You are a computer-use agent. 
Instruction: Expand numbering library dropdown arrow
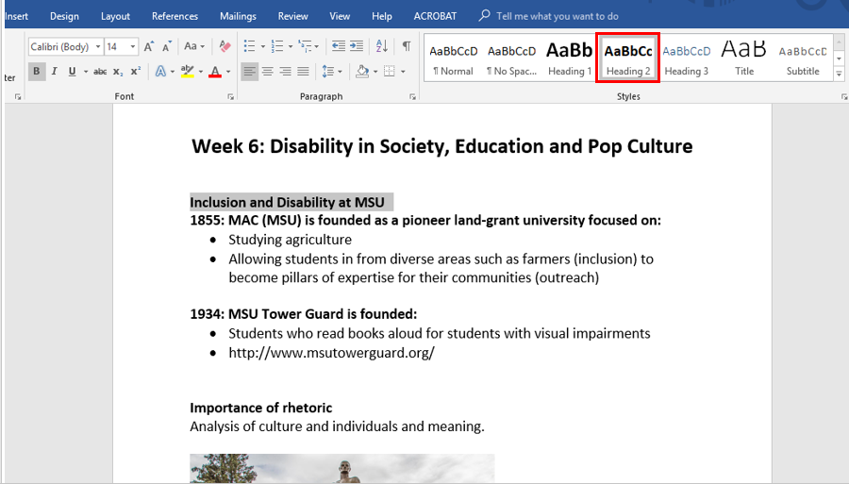[x=291, y=46]
